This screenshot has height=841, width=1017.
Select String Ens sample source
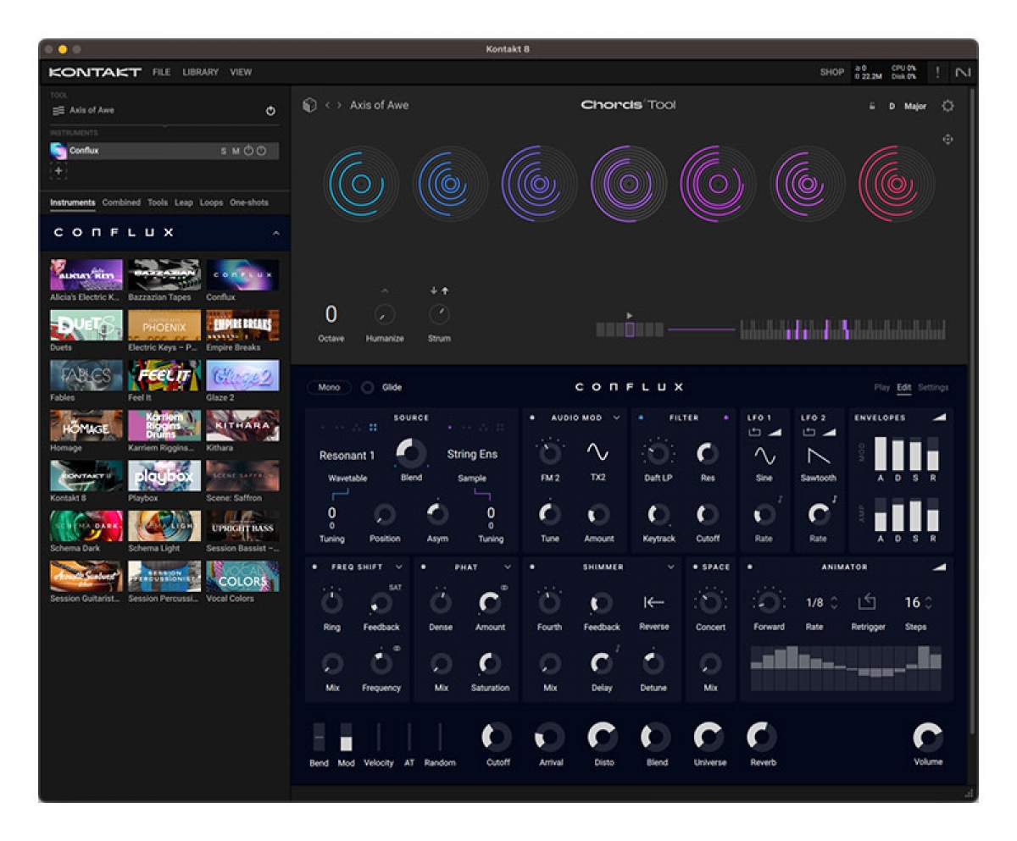tap(472, 454)
